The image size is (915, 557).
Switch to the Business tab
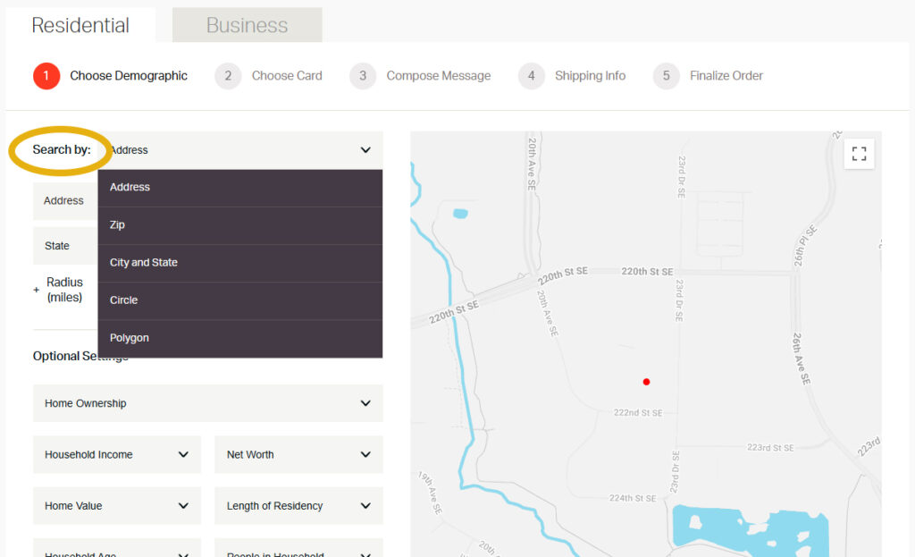pos(247,25)
